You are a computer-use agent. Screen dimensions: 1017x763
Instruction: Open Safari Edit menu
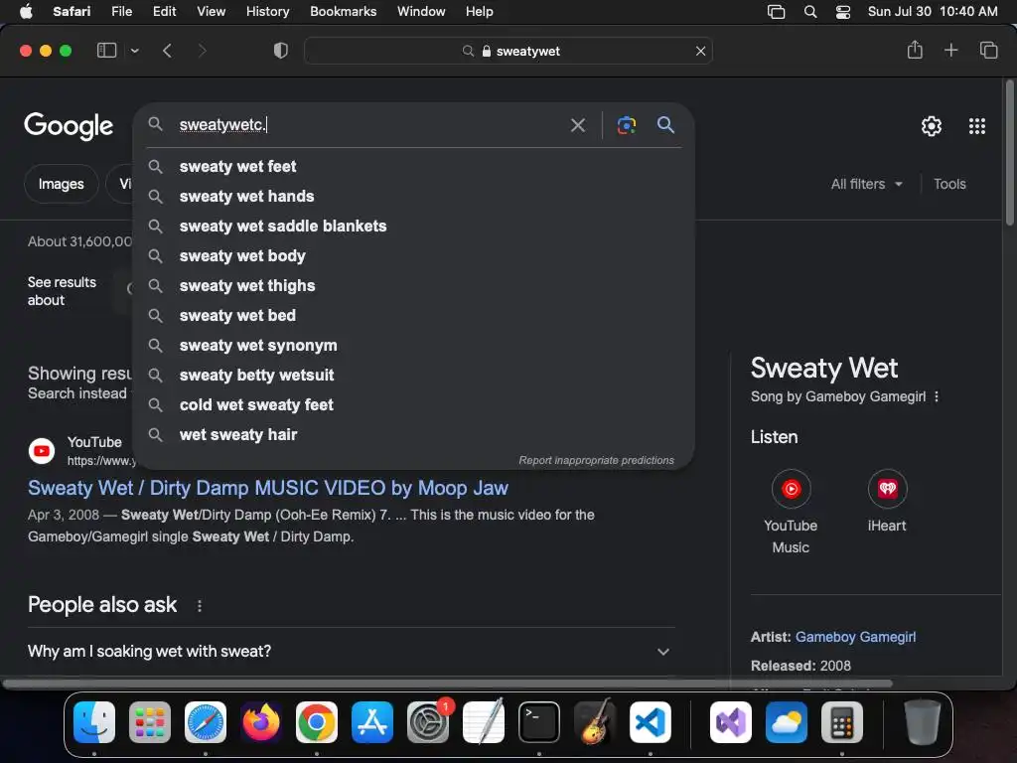click(164, 12)
